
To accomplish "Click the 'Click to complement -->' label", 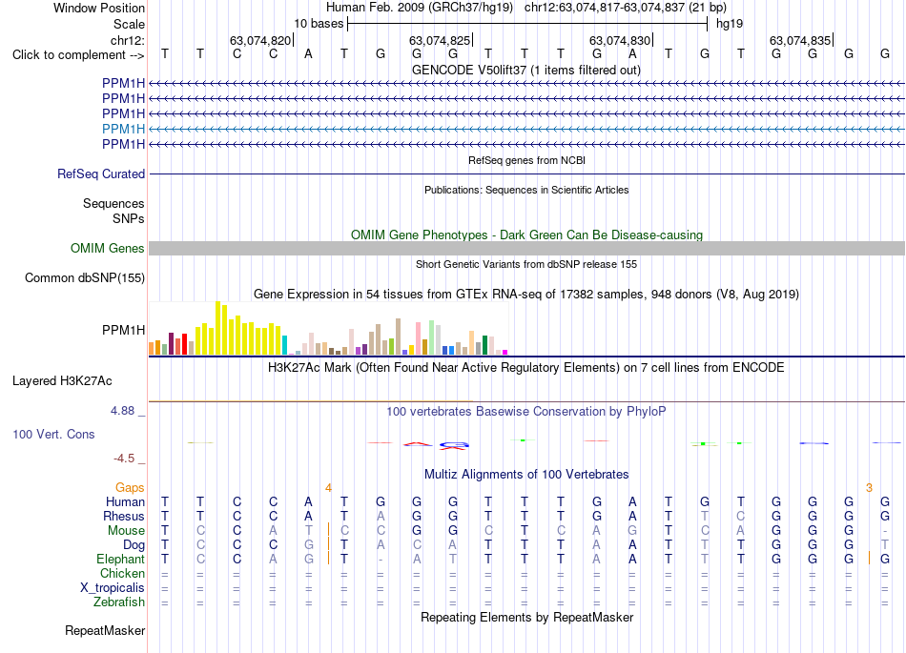I will (x=78, y=55).
